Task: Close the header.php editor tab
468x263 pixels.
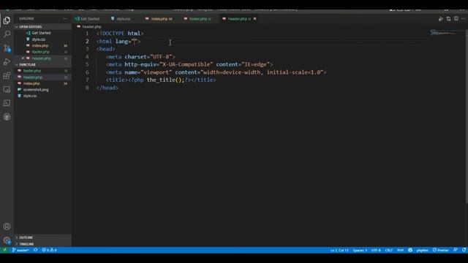Action: [254, 18]
